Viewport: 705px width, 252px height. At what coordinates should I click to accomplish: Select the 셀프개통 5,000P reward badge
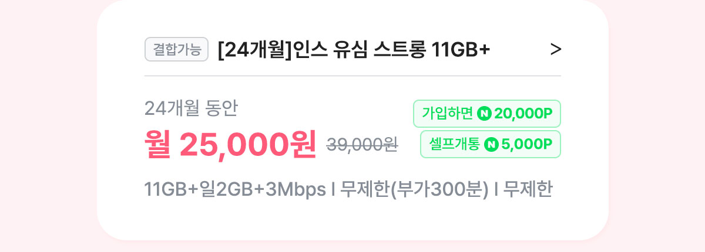coord(491,144)
